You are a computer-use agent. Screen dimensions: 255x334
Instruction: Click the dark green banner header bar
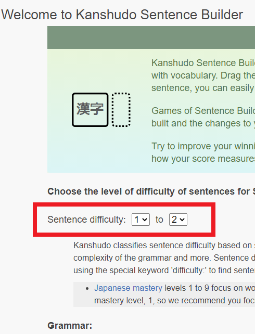[x=151, y=37]
